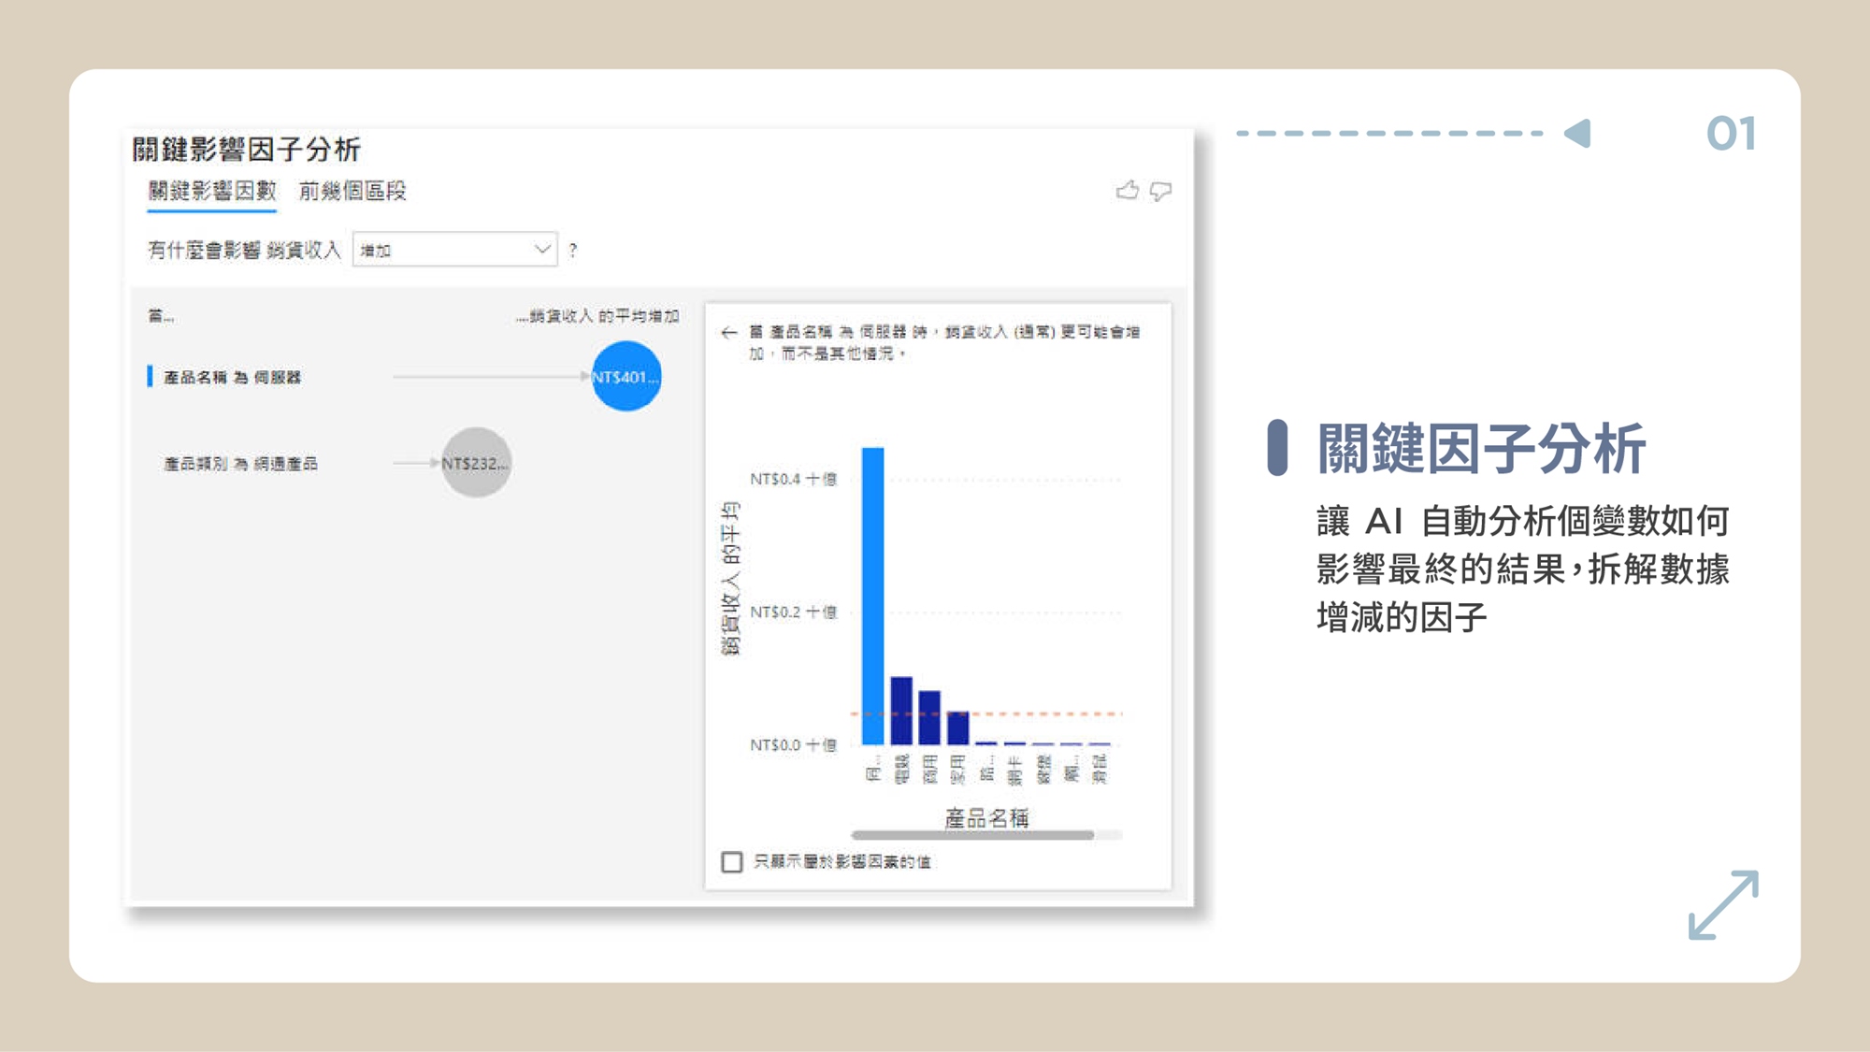Select the blue NT$401 influencer bubble
Viewport: 1870px width, 1052px height.
point(626,376)
